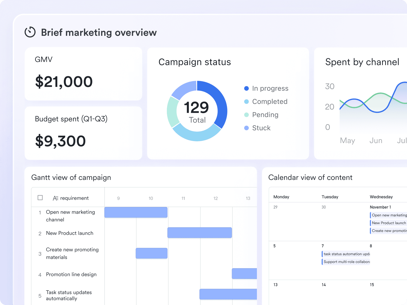The width and height of the screenshot is (407, 305).
Task: Click day 10 in Gantt timeline header
Action: click(151, 198)
